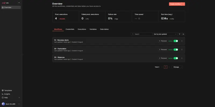Open the filter funnel icon
Screen dimensions: 215x107
pyautogui.click(x=180, y=34)
